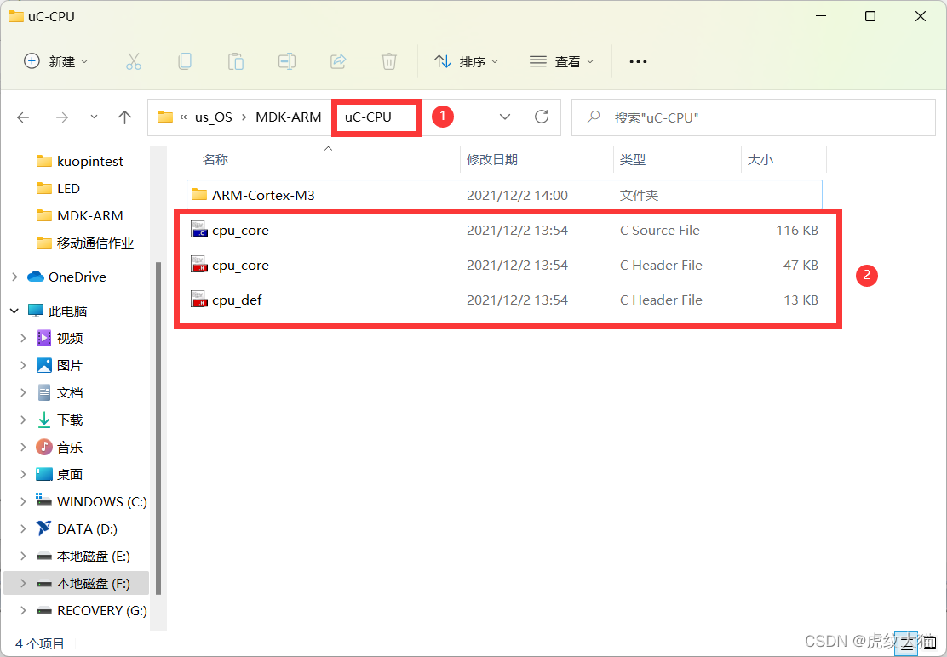This screenshot has height=657, width=947.
Task: Open Desktop (桌面) in the sidebar
Action: (x=69, y=474)
